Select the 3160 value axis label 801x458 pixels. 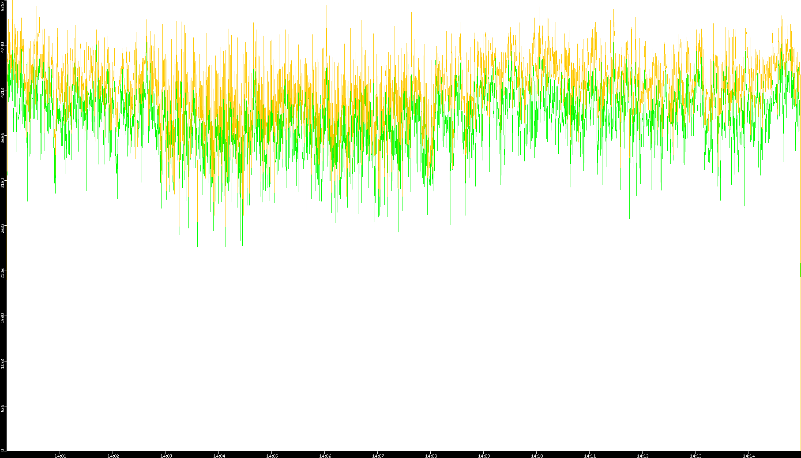click(x=3, y=182)
